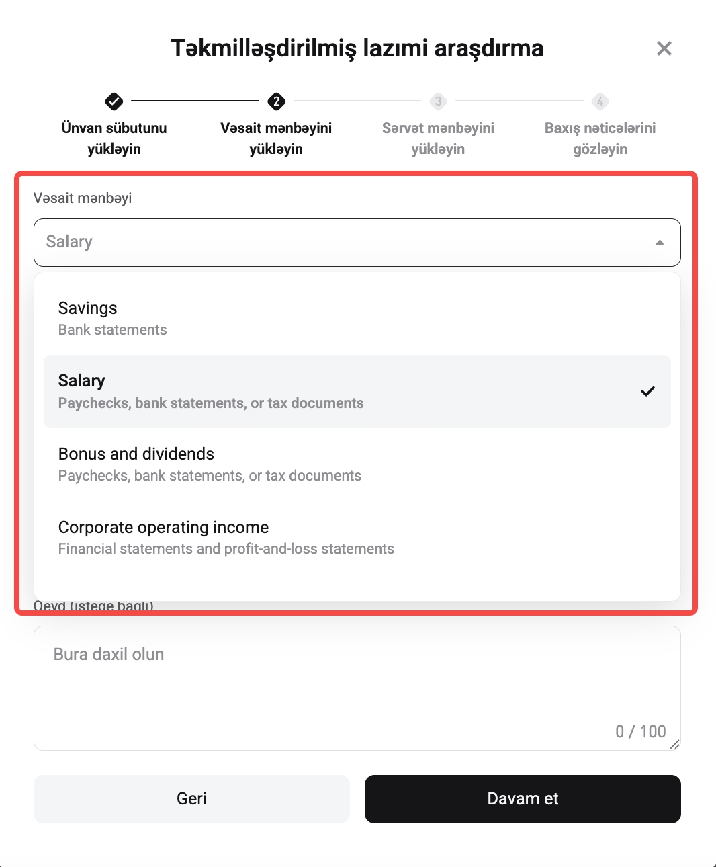
Task: Collapse the Vəsait mənbəyi dropdown arrow
Action: point(660,242)
